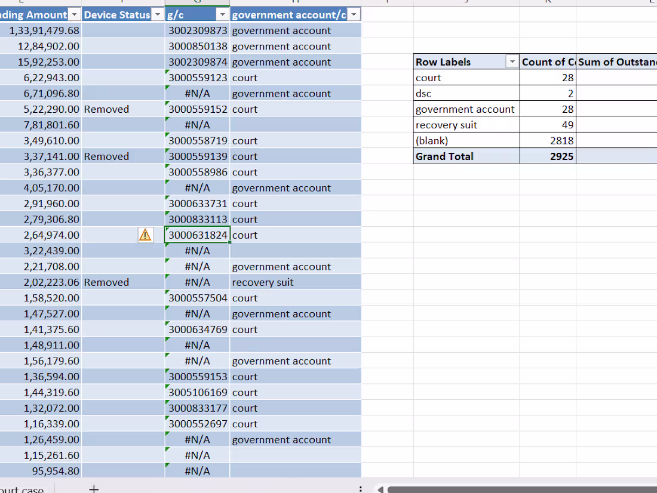Image resolution: width=657 pixels, height=493 pixels.
Task: Select pivot count value 2818
Action: coord(548,141)
